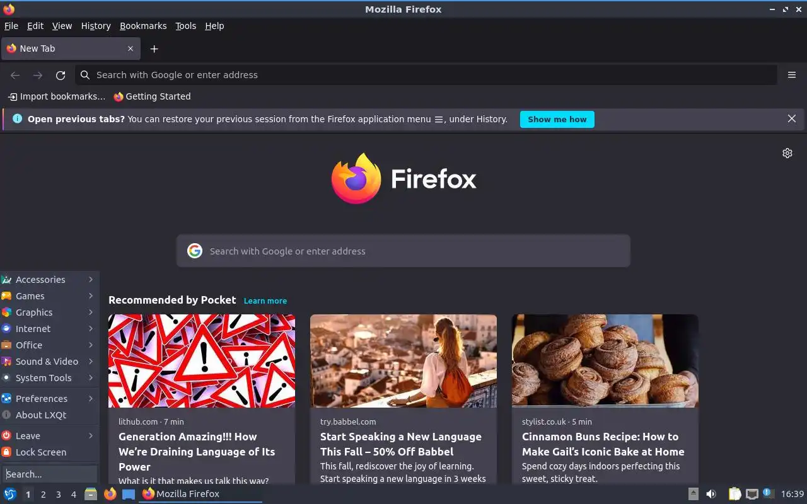Screen dimensions: 807x504
Task: Click the LXQt start menu button
Action: [x=10, y=494]
